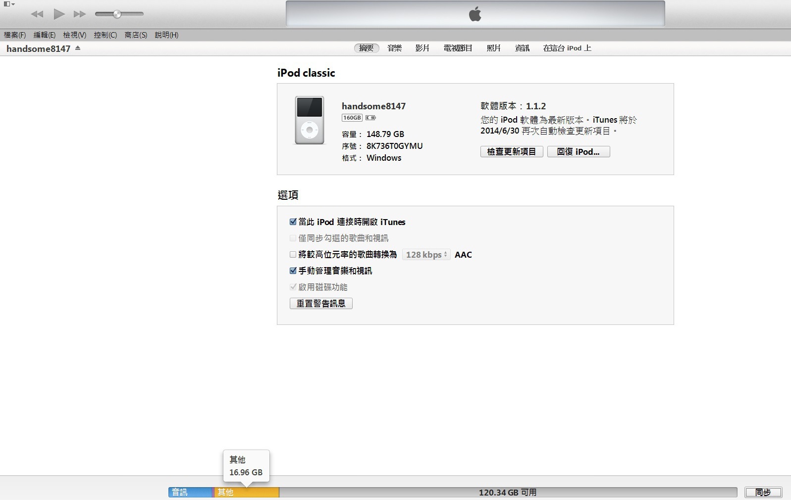The image size is (791, 500).
Task: Toggle 手動管理音樂和視訊 checkbox
Action: point(293,271)
